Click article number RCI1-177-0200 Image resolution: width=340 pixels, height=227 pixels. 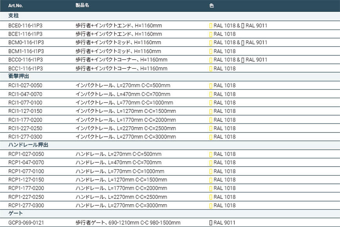pyautogui.click(x=25, y=120)
